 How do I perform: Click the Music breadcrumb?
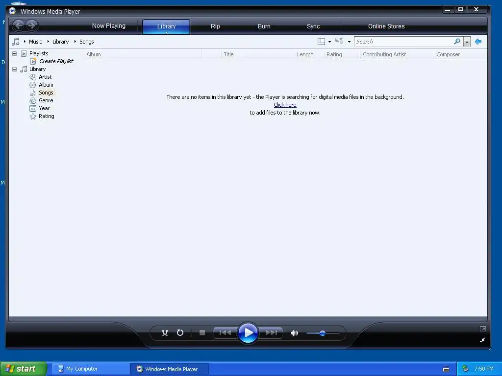35,42
